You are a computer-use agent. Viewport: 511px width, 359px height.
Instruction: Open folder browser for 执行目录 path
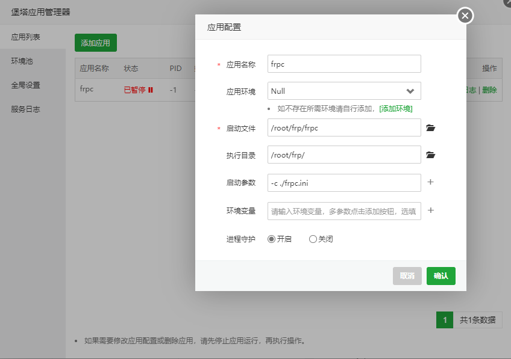(x=430, y=155)
